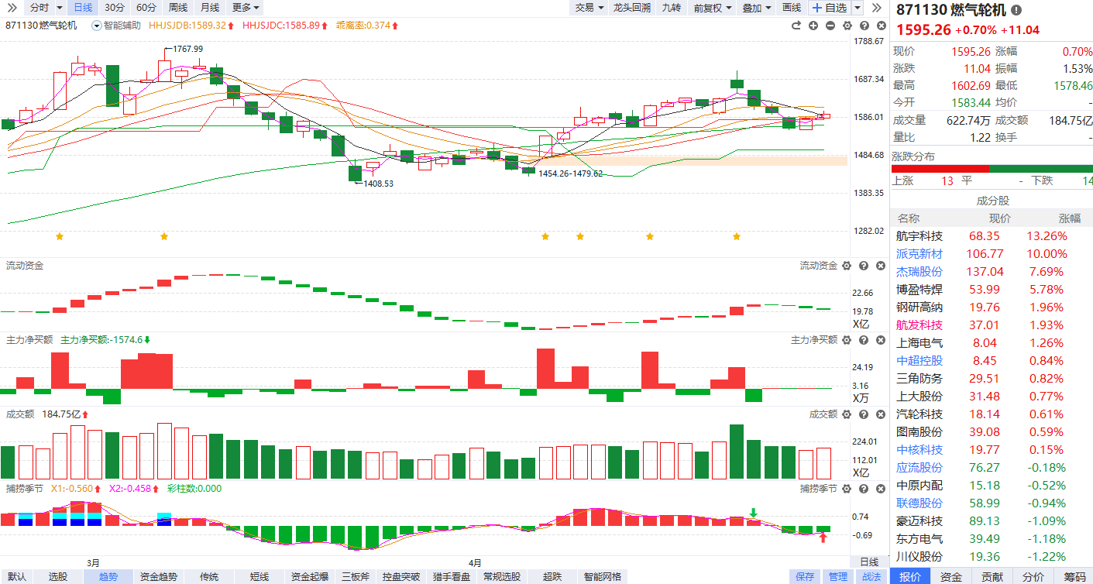Collapse right panel with double-chevron
Screen dimensions: 1093x584
tap(876, 8)
